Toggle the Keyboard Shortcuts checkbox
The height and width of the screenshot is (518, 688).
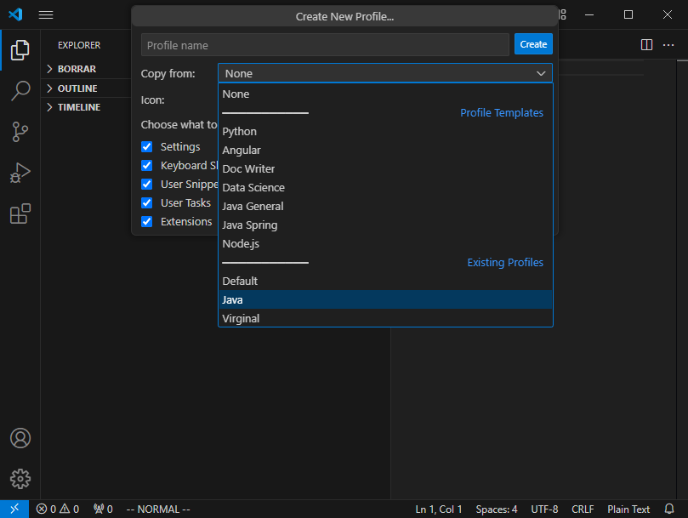(x=147, y=166)
